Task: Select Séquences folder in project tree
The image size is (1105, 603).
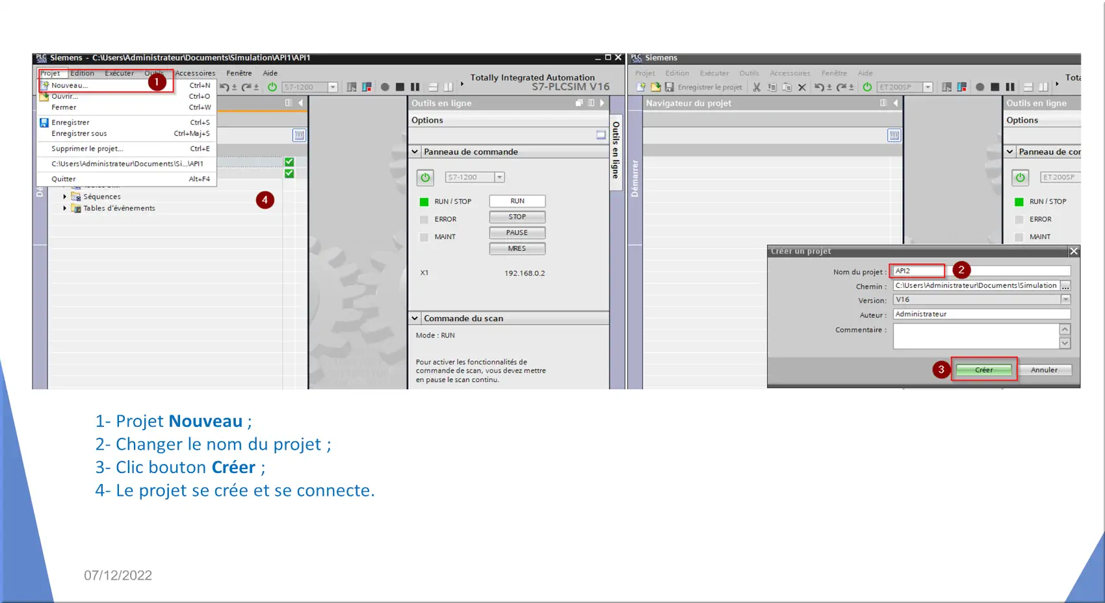Action: coord(102,197)
